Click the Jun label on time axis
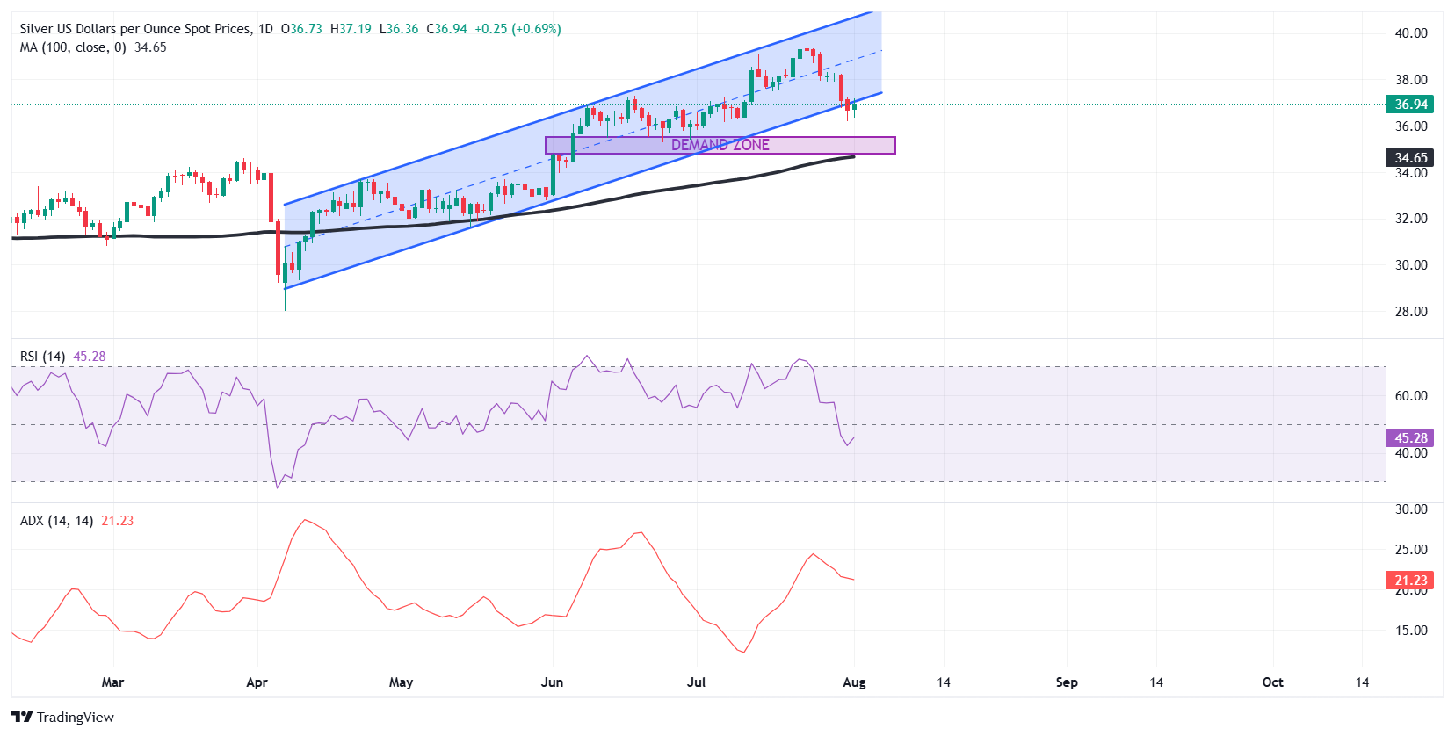 coord(552,682)
